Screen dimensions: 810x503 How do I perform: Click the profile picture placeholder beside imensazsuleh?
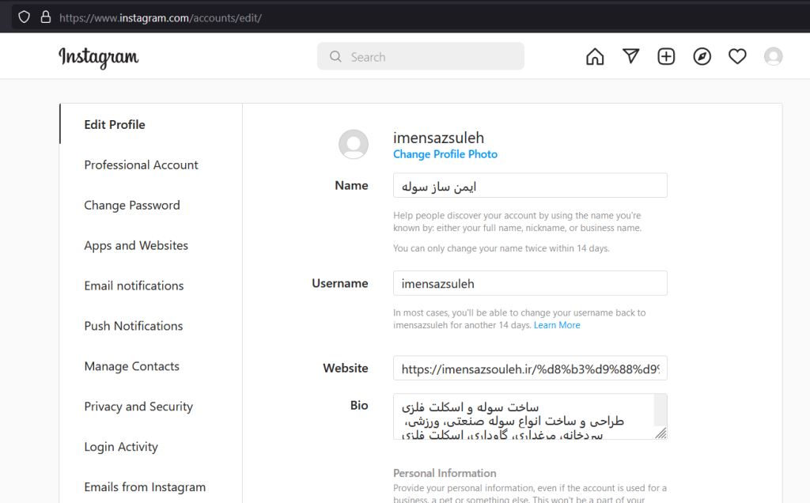tap(354, 144)
